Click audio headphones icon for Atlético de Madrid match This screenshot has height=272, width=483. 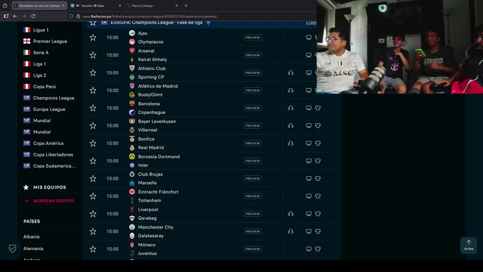coord(291,90)
